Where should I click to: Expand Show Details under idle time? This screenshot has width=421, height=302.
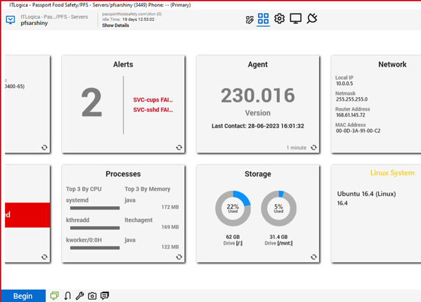tap(116, 25)
